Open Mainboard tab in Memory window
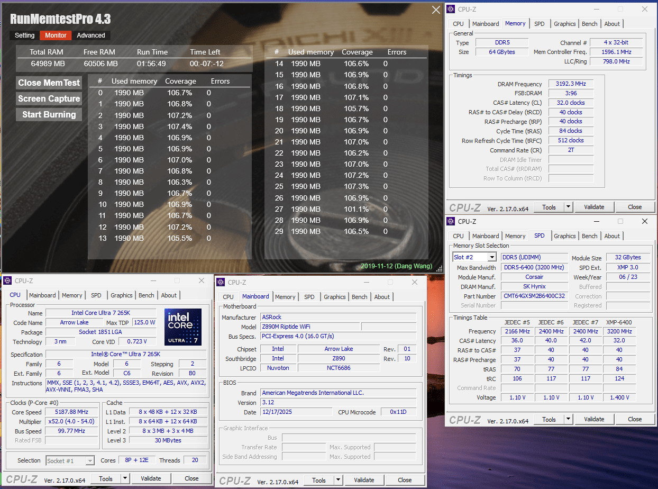Viewport: 658px width, 489px height. click(486, 24)
